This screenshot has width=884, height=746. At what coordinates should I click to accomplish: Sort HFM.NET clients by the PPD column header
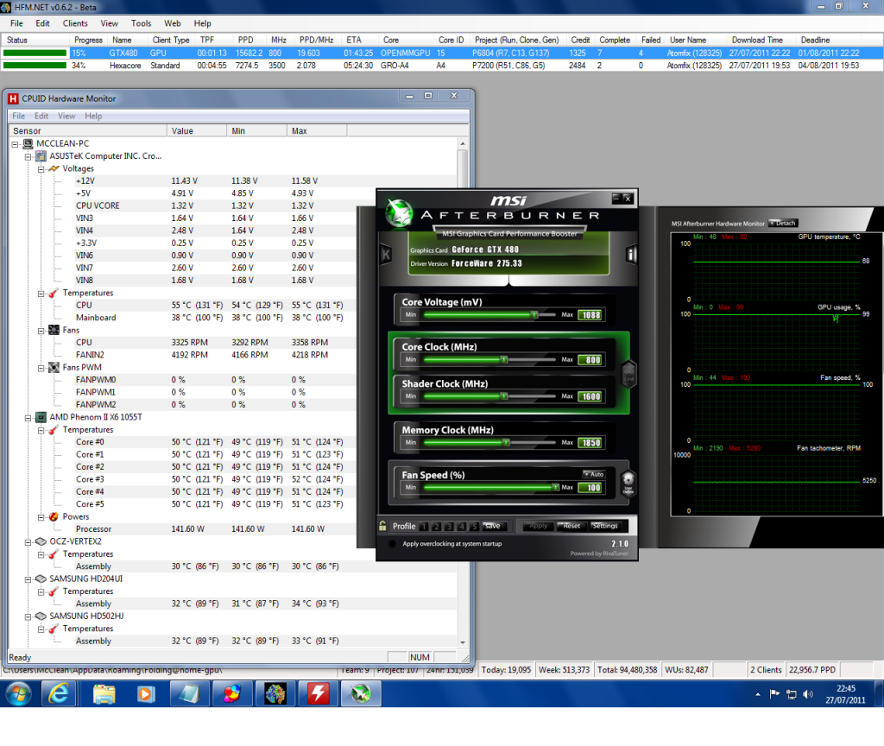[246, 40]
